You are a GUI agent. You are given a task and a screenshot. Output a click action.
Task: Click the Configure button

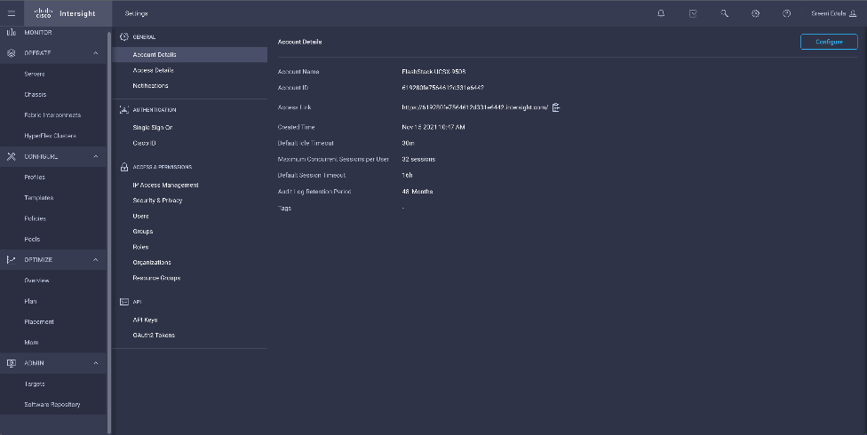click(829, 42)
